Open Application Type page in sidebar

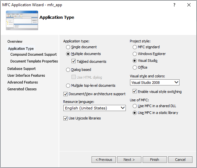[21, 49]
